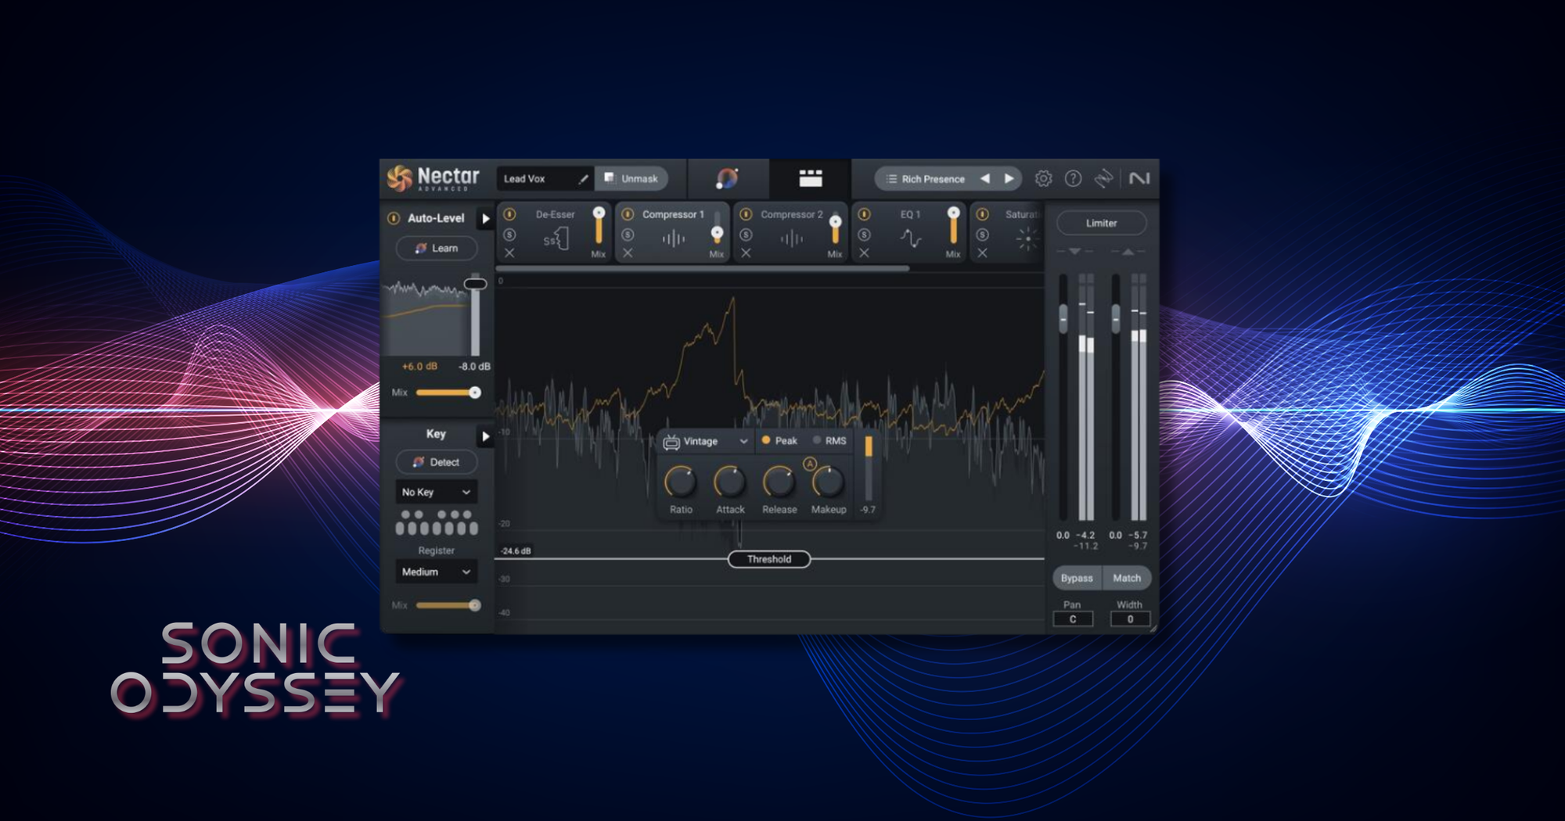Image resolution: width=1565 pixels, height=821 pixels.
Task: Toggle EQ 1 power button
Action: [x=864, y=214]
